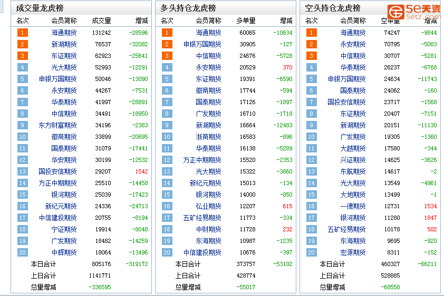The height and width of the screenshot is (296, 444).
Task: Open 浙商期货 in the long position ranking
Action: (208, 137)
